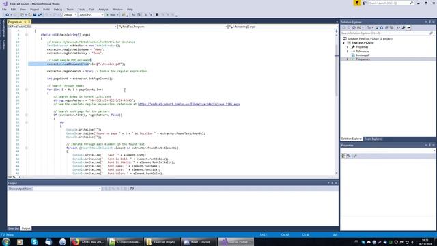This screenshot has width=437, height=246.
Task: Collapse the FindText.VS2010 project node
Action: pos(343,43)
